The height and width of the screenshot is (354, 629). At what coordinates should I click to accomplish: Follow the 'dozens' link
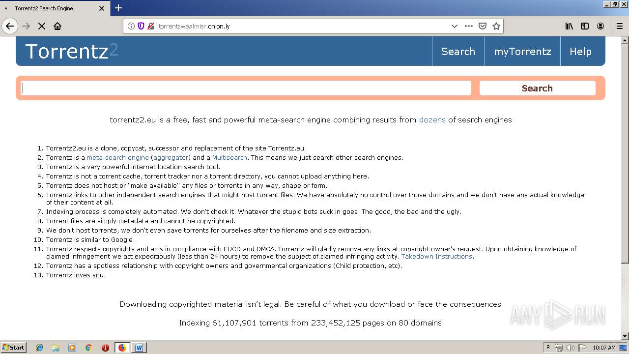[x=432, y=119]
